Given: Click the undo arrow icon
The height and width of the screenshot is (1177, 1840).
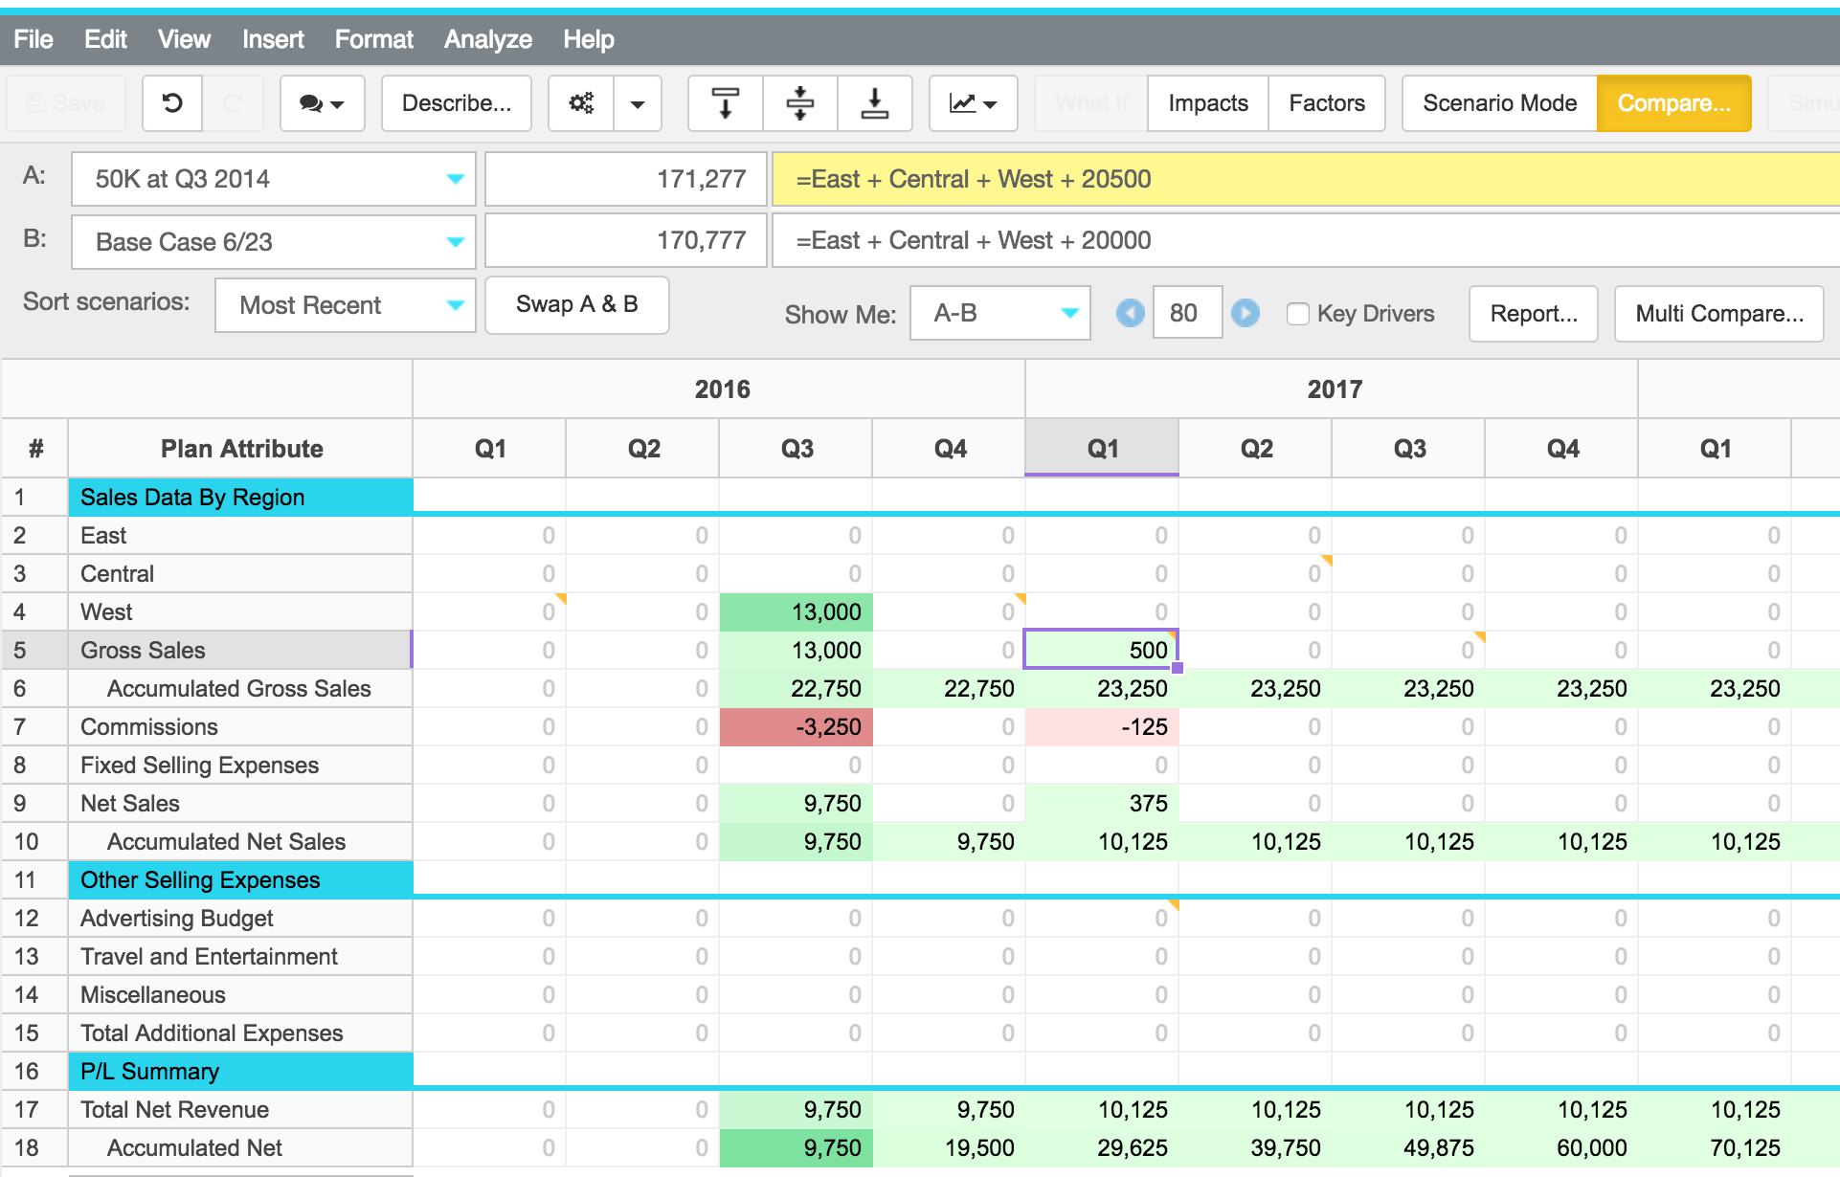Looking at the screenshot, I should tap(172, 103).
